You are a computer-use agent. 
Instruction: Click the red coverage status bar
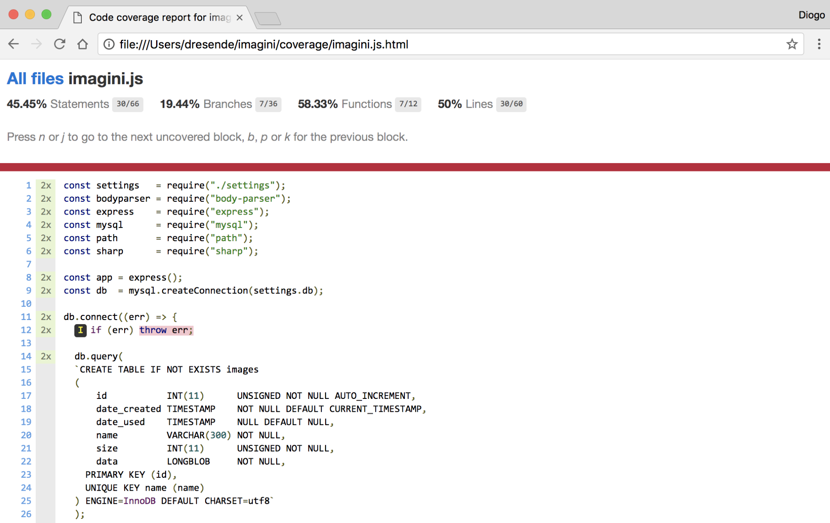[415, 167]
